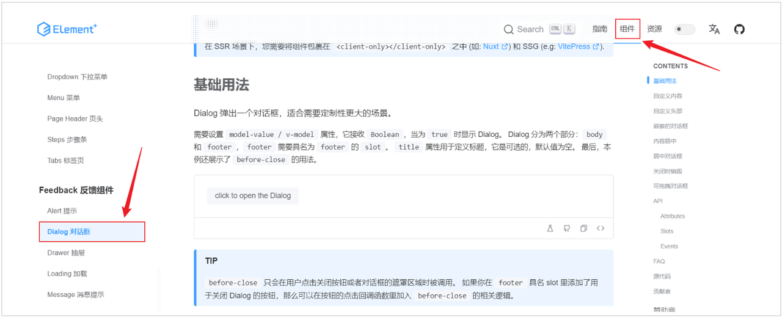Viewport: 782px width, 317px height.
Task: Toggle the dark mode switch
Action: (684, 29)
